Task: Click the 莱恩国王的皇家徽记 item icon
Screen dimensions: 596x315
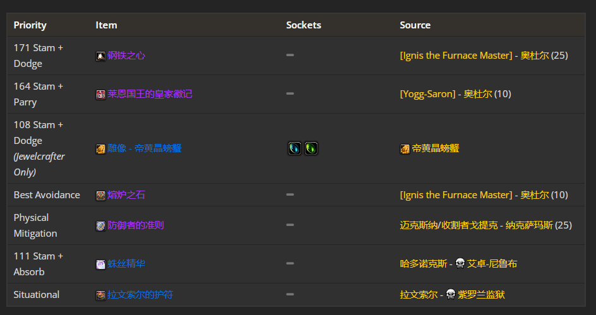Action: point(100,95)
